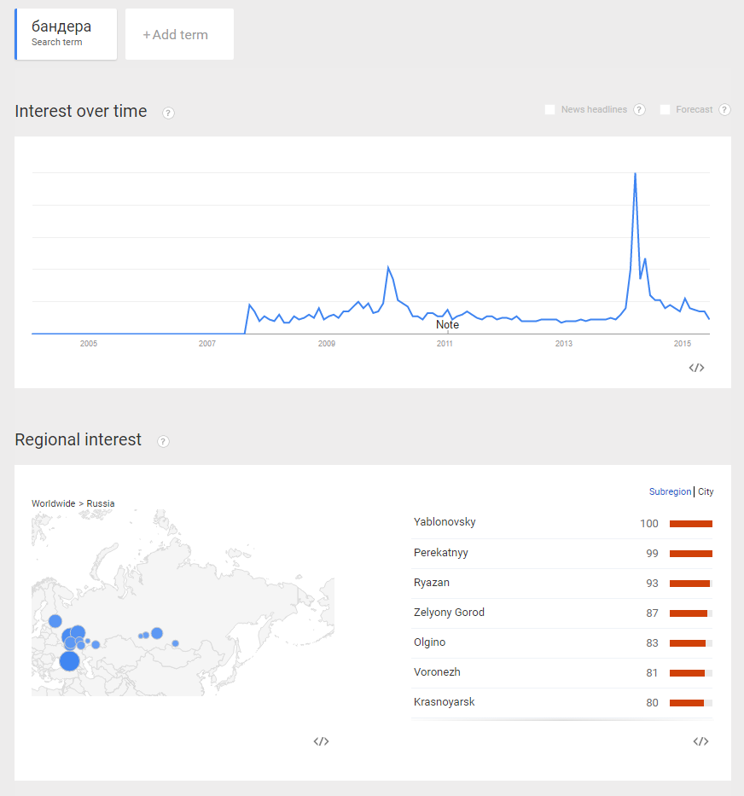Click embed code icon below Russia map
The image size is (744, 796).
[321, 741]
